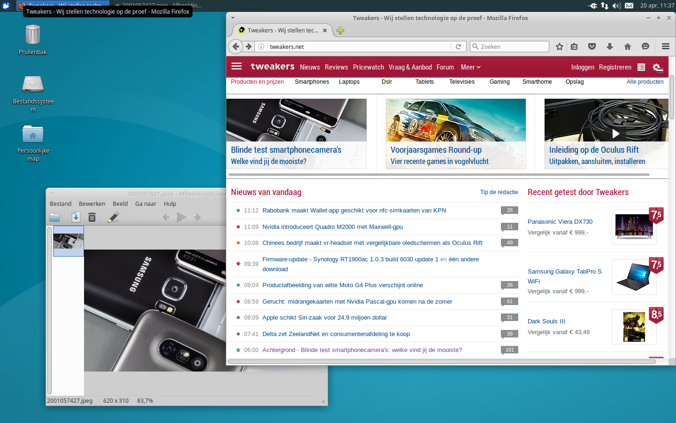Go to next image in the viewer
Viewport: 676px width, 423px height.
pyautogui.click(x=197, y=217)
